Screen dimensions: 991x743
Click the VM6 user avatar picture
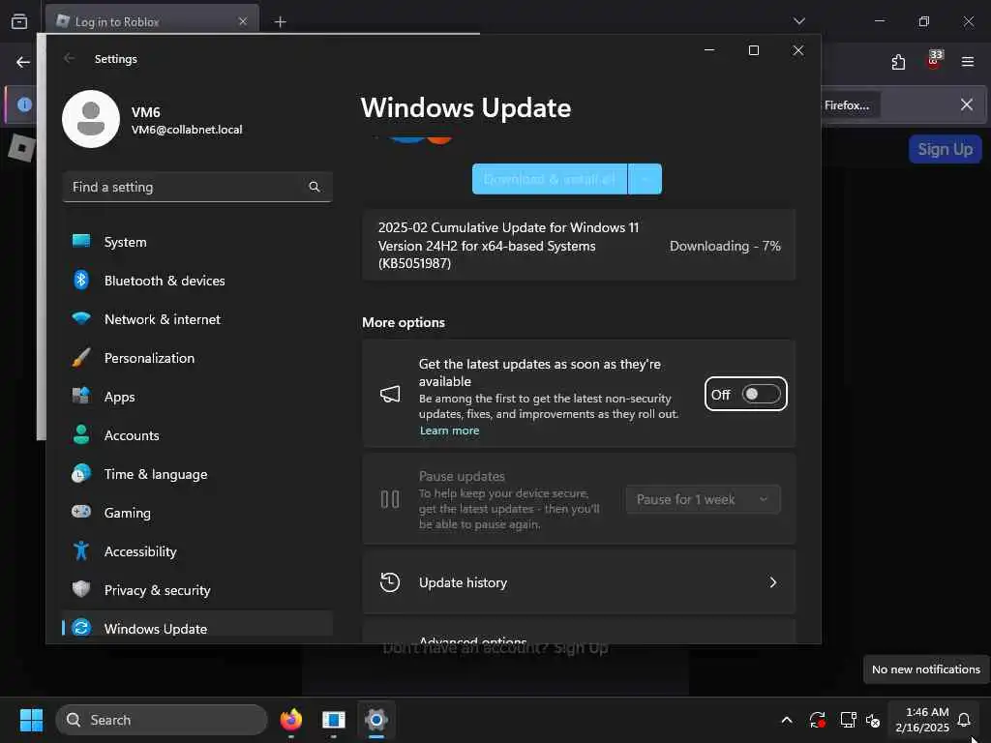(91, 119)
